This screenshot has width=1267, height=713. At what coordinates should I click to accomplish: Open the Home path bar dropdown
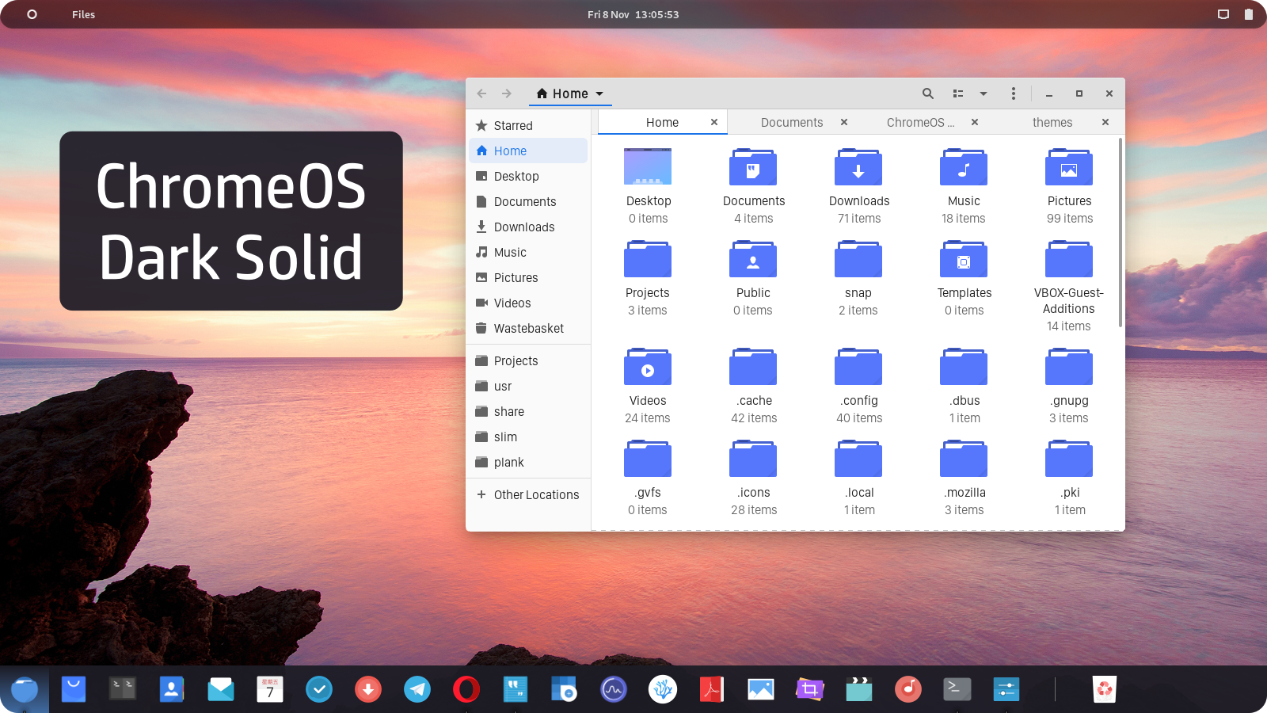point(570,93)
